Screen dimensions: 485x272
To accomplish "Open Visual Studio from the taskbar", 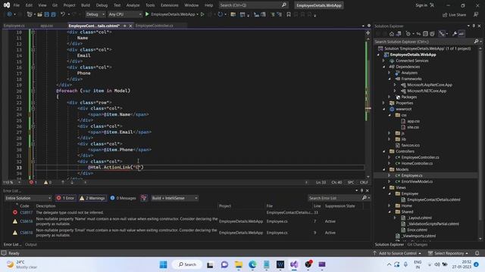I will (294, 264).
